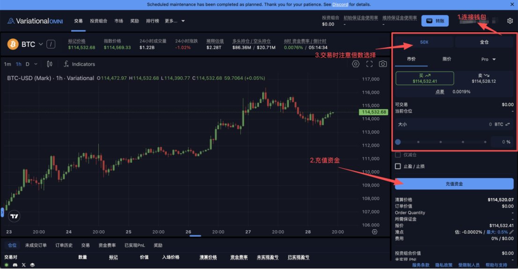Screen dimensions: 518x269
Task: Dismiss the maintenance banner with X
Action: 512,4
